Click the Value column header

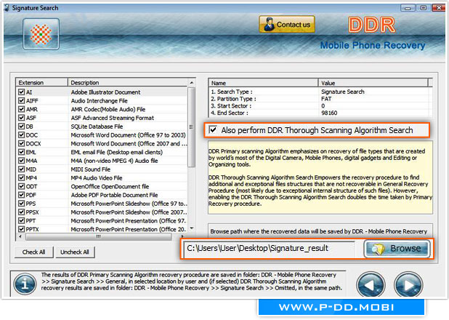click(373, 83)
